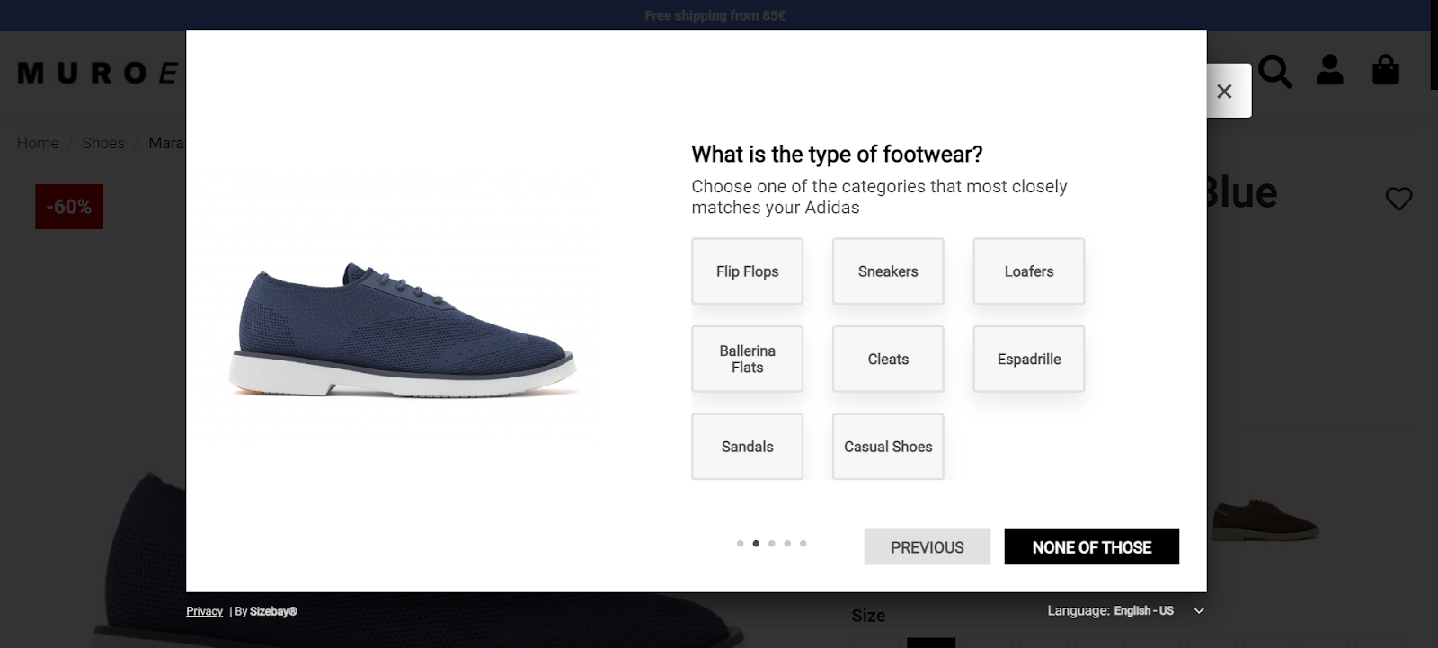Click the -60% discount badge
This screenshot has width=1438, height=648.
coord(68,206)
